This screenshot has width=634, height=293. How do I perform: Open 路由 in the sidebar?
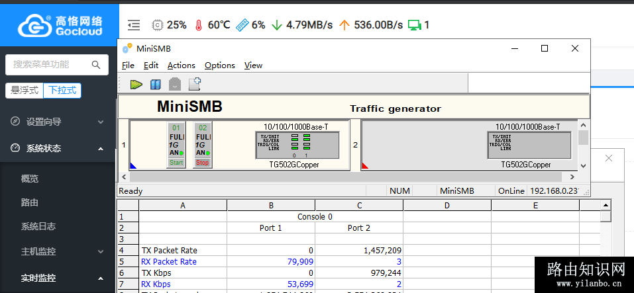30,202
